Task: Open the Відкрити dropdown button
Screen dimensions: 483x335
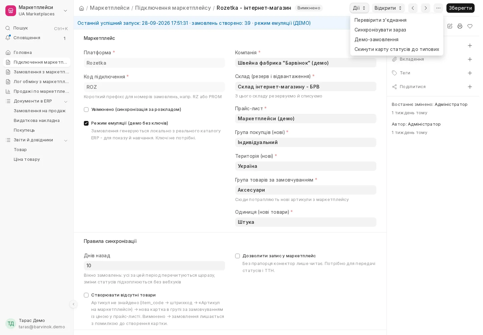Action: tap(388, 8)
